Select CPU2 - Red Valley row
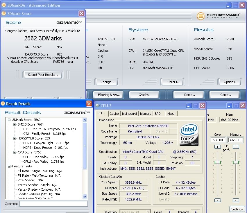The image size is (247, 213). pyautogui.click(x=44, y=162)
